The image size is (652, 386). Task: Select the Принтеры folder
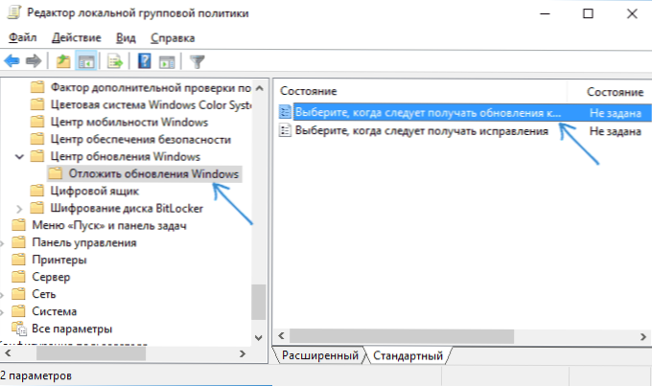(x=59, y=260)
